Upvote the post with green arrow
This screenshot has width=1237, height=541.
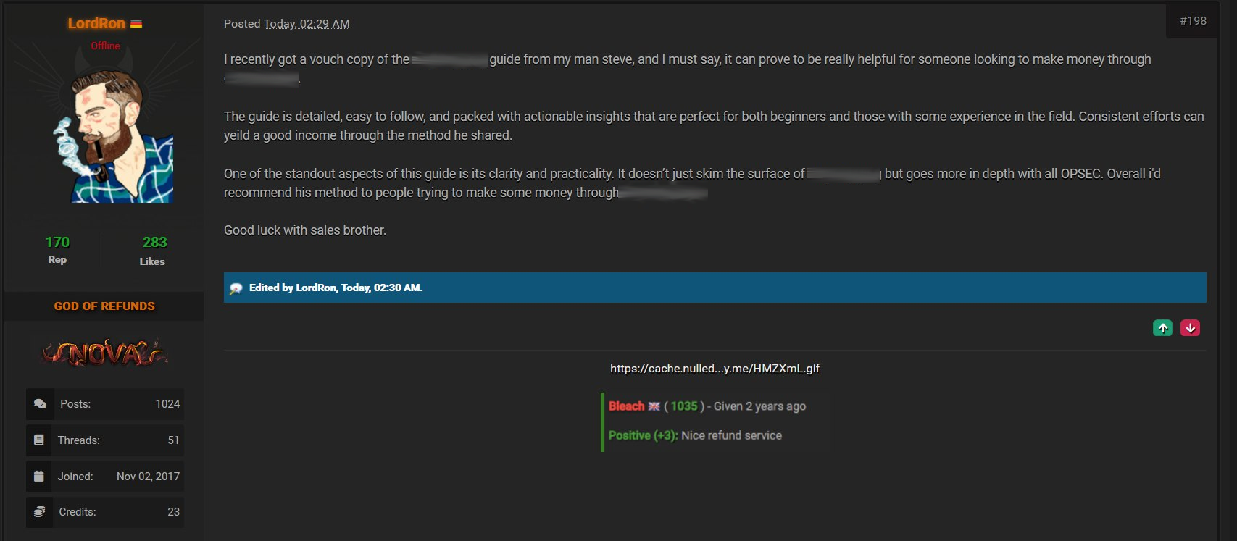click(x=1162, y=328)
